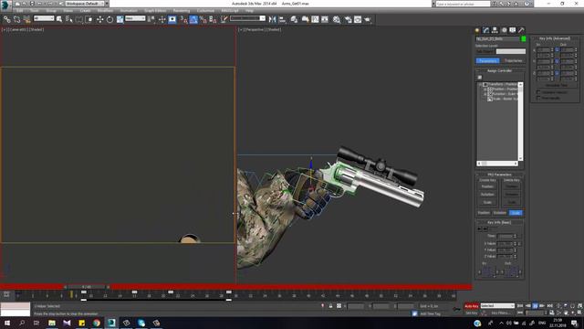Open File Explorer from the taskbar
The height and width of the screenshot is (329, 584).
pyautogui.click(x=52, y=323)
